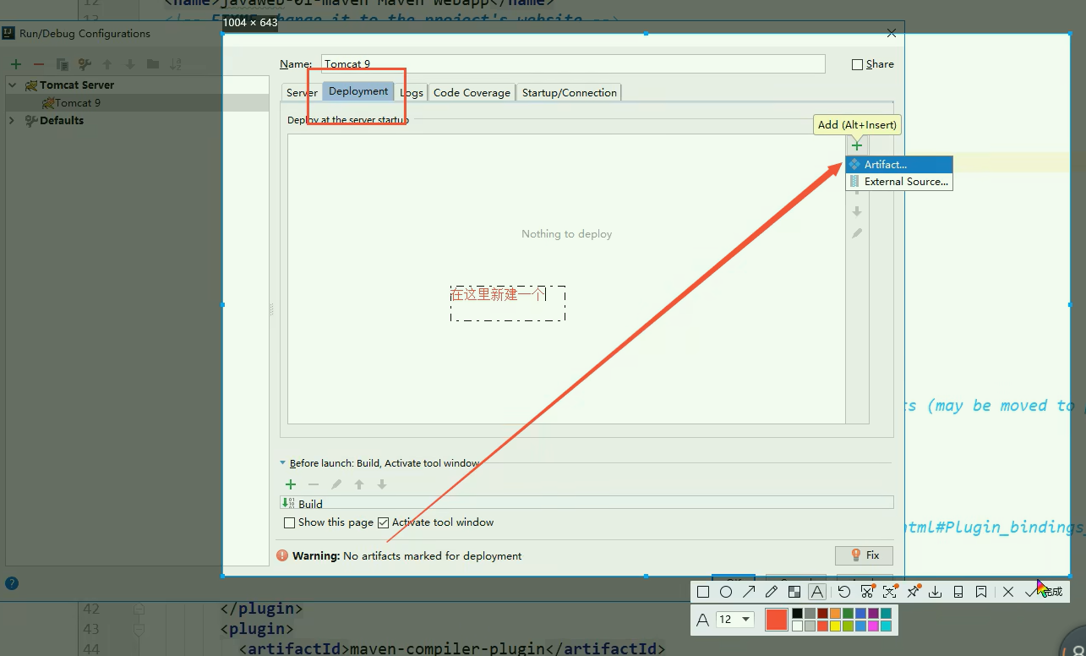
Task: Open the Startup/Connection tab
Action: point(570,93)
